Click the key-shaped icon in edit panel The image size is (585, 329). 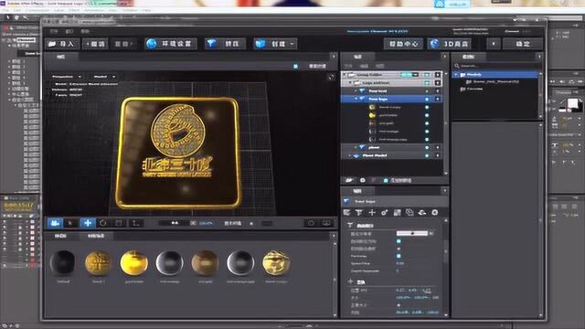(384, 212)
